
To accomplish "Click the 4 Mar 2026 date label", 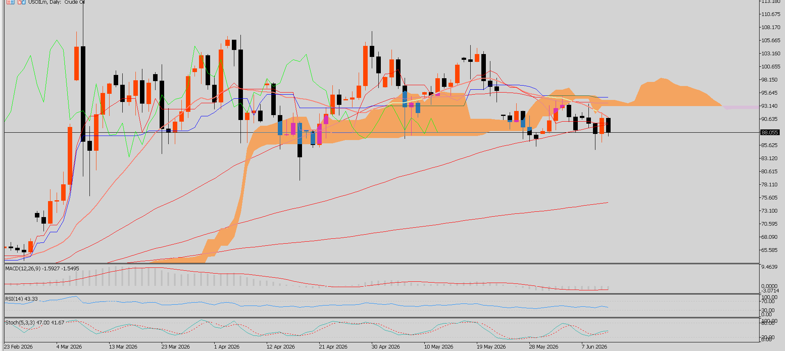I will tap(69, 346).
